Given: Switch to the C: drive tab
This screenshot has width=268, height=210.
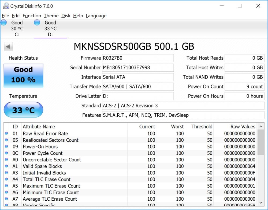Looking at the screenshot, I should click(17, 29).
